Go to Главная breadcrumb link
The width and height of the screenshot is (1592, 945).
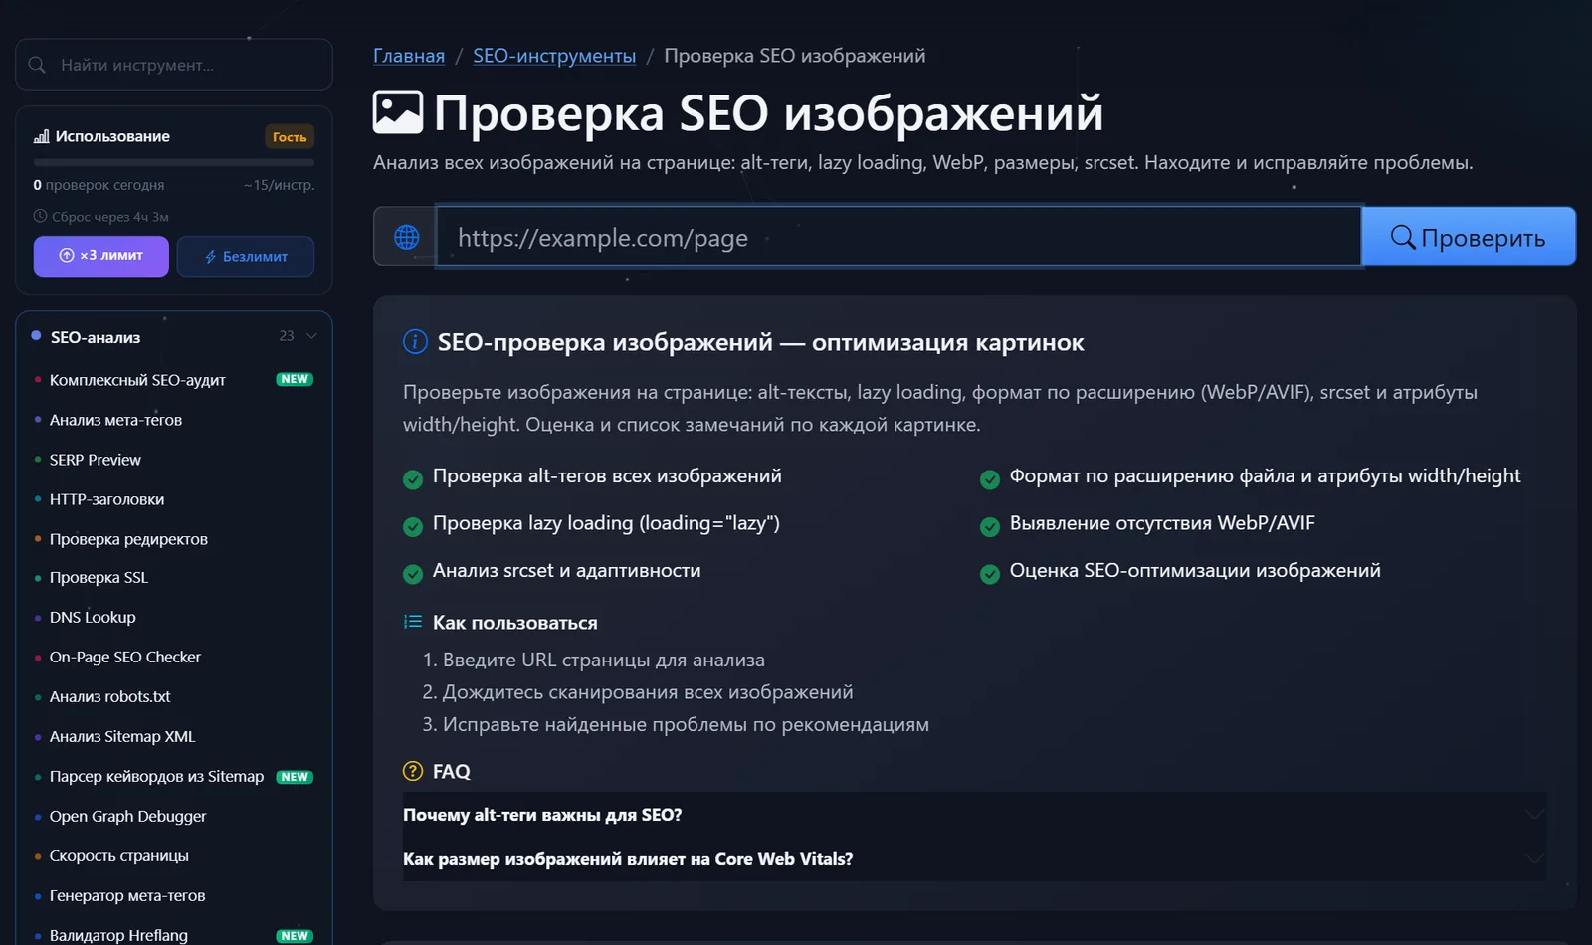click(409, 56)
